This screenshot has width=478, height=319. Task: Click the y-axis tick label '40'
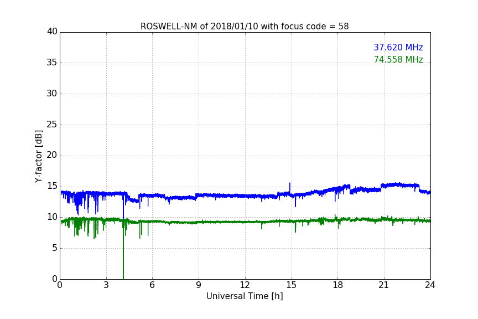(x=52, y=31)
